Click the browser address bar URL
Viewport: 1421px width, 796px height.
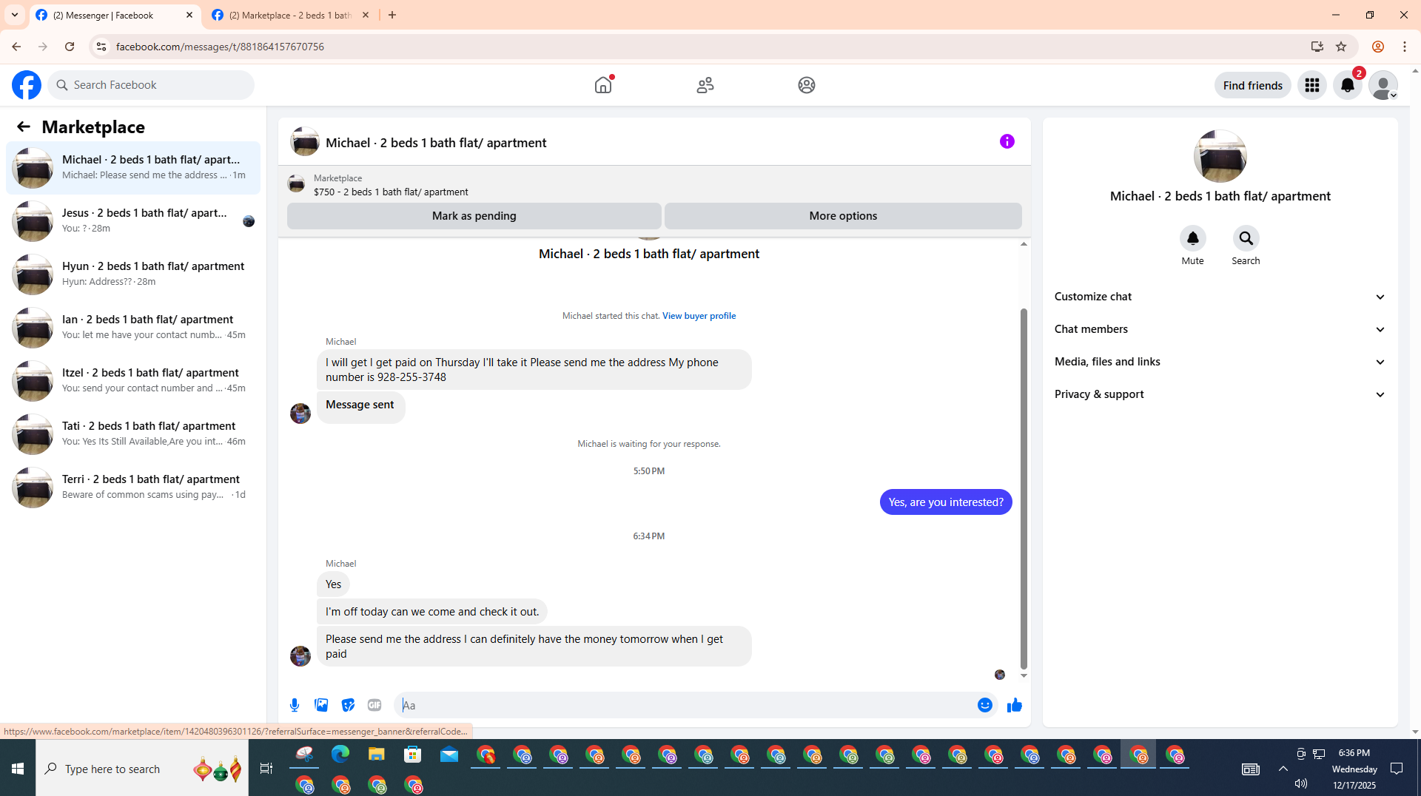(x=220, y=47)
